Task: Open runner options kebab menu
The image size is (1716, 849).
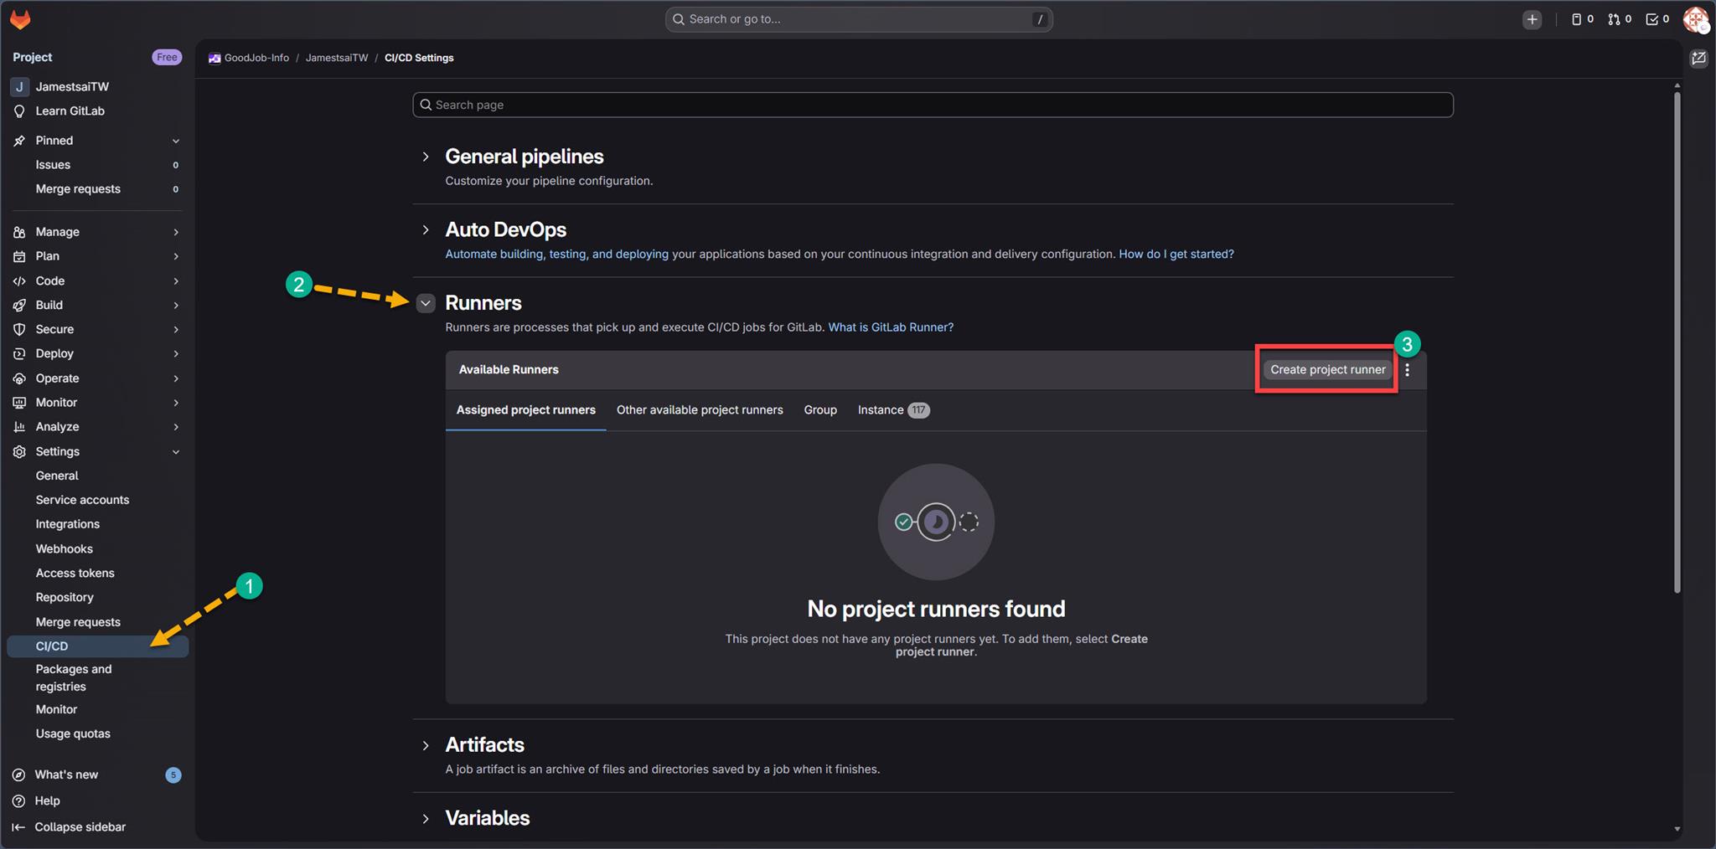Action: coord(1408,370)
